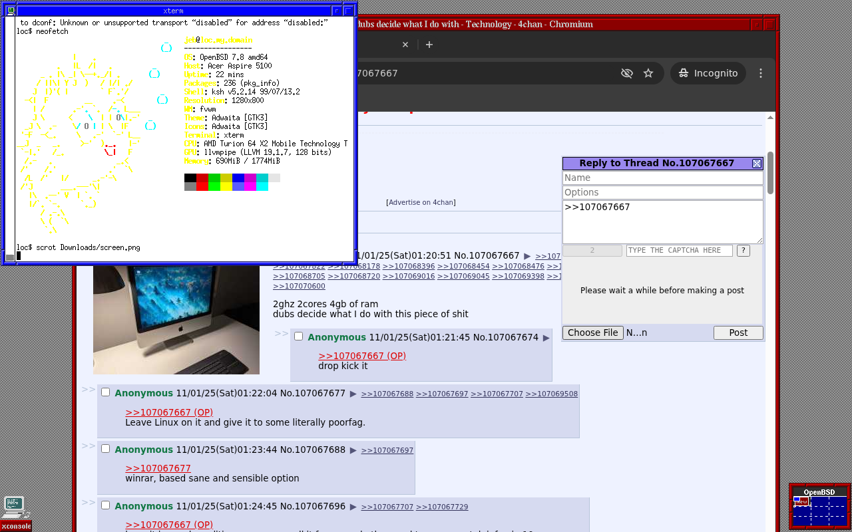Close the Reply to Thread form
This screenshot has height=532, width=852.
757,164
